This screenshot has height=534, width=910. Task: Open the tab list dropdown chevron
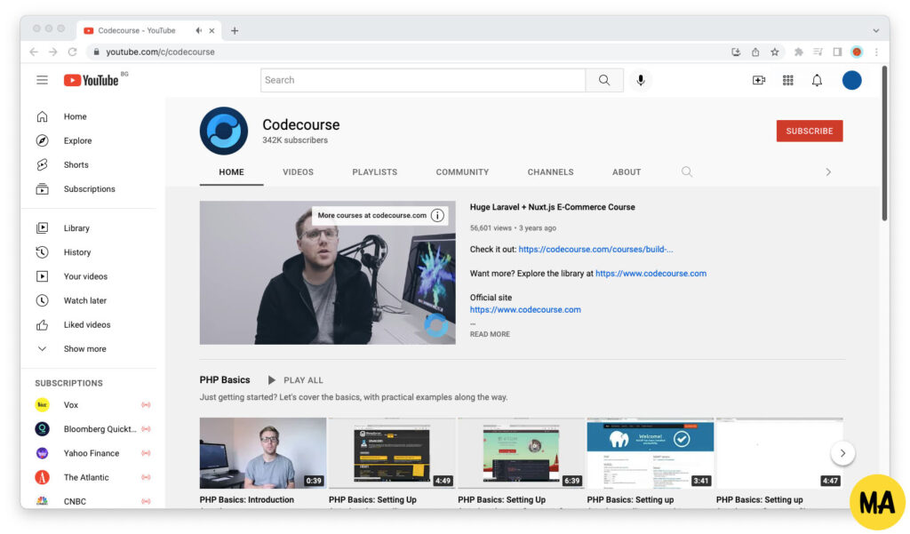(x=875, y=31)
